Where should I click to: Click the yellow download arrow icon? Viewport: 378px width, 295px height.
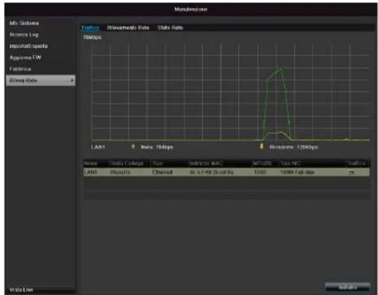point(262,147)
